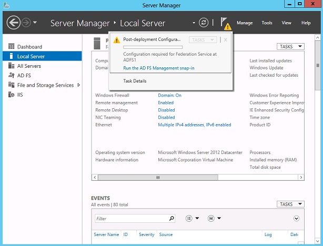This screenshot has width=323, height=246.
Task: Select All Servers in the sidebar
Action: (42, 66)
